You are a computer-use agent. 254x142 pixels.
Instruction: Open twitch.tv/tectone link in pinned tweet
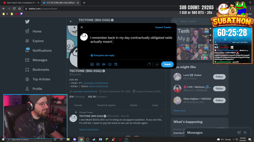coord(89,130)
